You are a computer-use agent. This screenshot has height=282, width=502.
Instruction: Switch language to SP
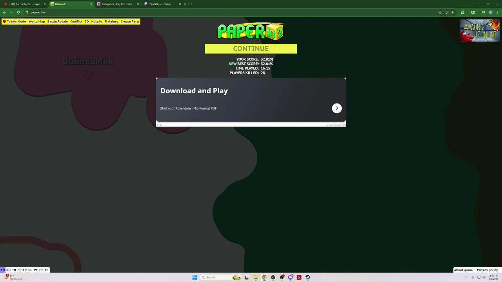coord(19,270)
